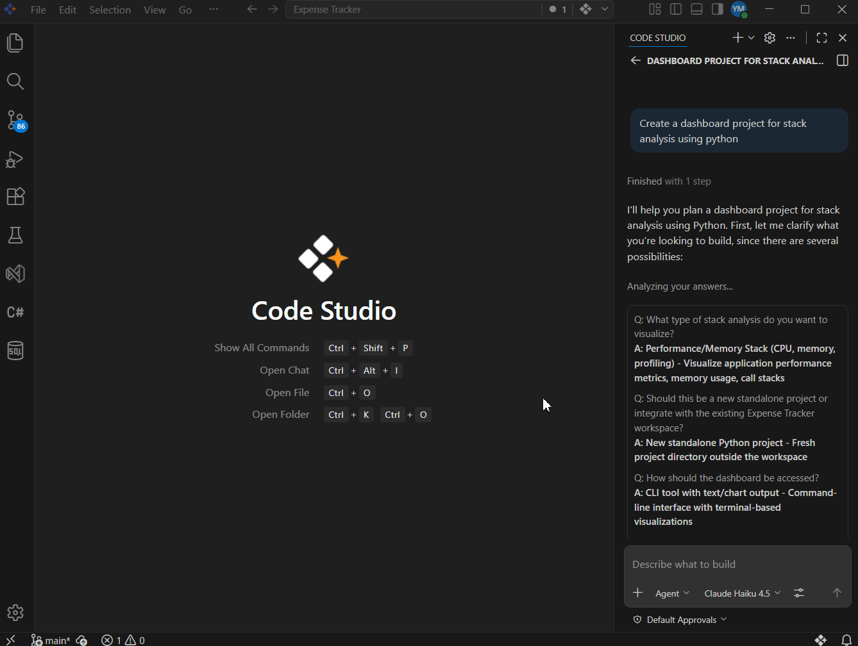
Task: Toggle the secondary sidebar layout icon
Action: (718, 9)
